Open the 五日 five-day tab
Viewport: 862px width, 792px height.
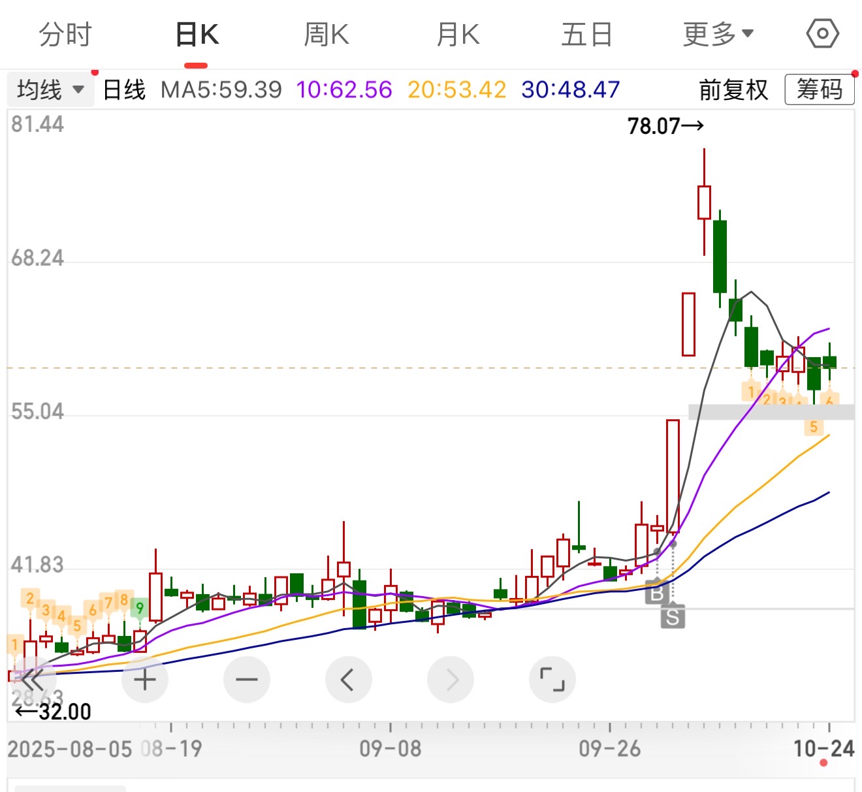tap(586, 35)
